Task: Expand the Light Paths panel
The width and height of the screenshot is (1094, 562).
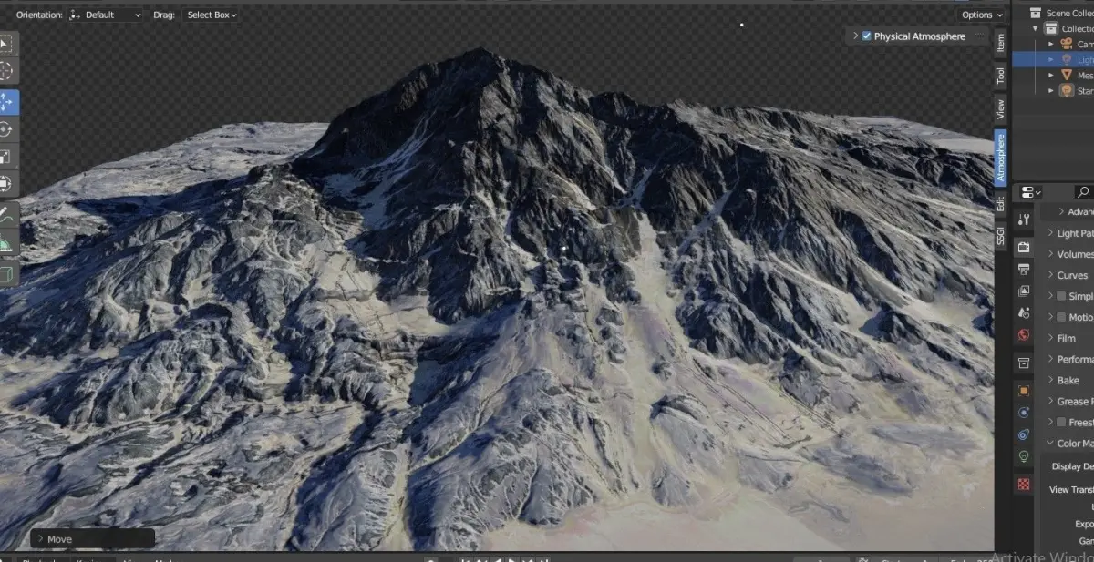Action: click(1051, 233)
